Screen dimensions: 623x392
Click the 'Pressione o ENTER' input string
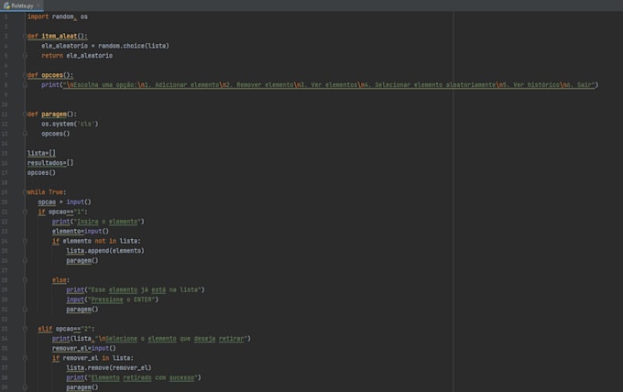point(123,299)
